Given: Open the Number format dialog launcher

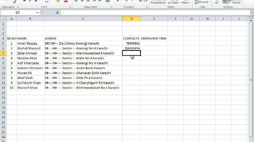Looking at the screenshot, I should 146,7.
